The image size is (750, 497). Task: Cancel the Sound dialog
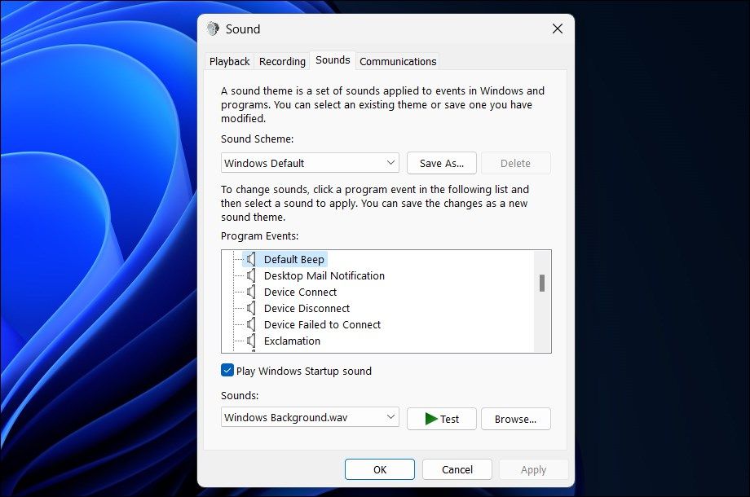[x=457, y=469]
